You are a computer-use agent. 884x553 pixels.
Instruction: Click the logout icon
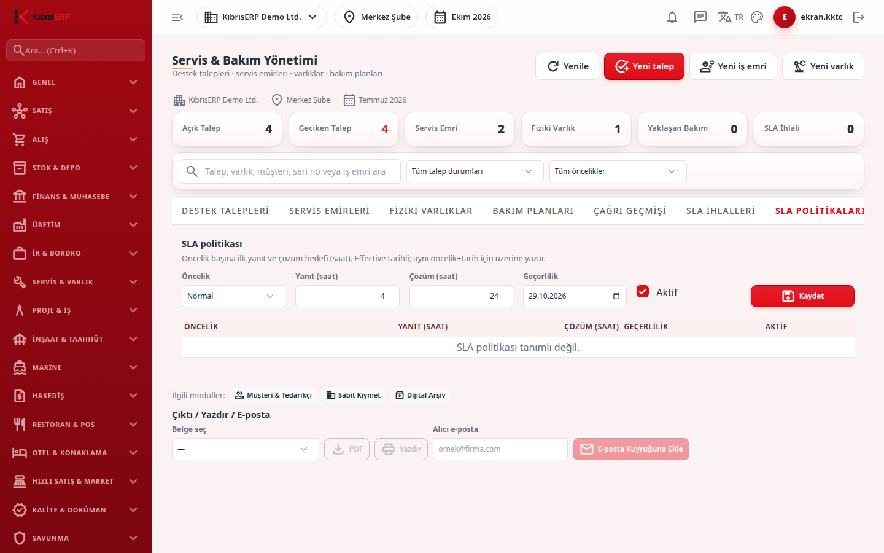coord(859,17)
